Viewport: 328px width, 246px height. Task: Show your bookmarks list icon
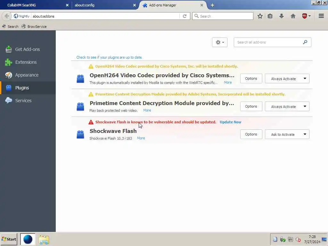pyautogui.click(x=270, y=16)
